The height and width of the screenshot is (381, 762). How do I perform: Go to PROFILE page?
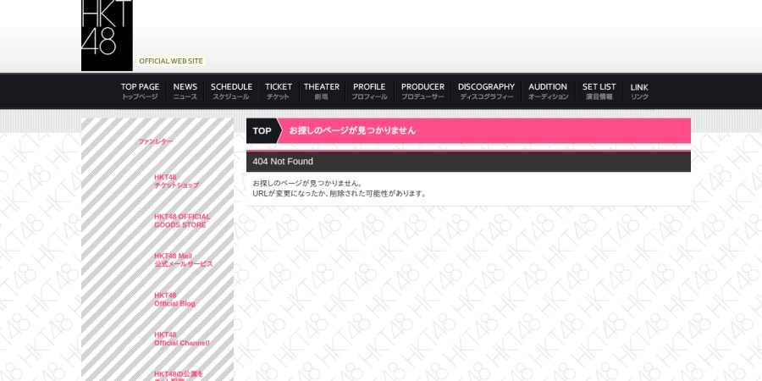coord(369,91)
